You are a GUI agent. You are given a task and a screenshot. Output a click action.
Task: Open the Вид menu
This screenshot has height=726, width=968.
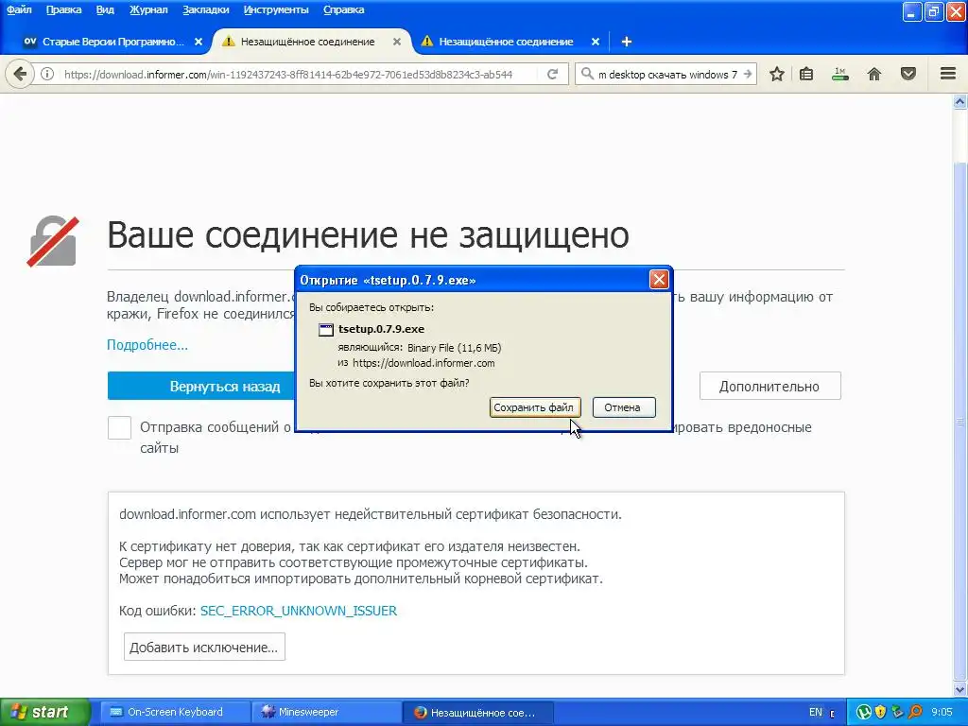(x=105, y=9)
